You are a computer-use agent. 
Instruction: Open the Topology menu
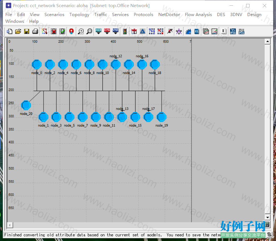[x=79, y=14]
